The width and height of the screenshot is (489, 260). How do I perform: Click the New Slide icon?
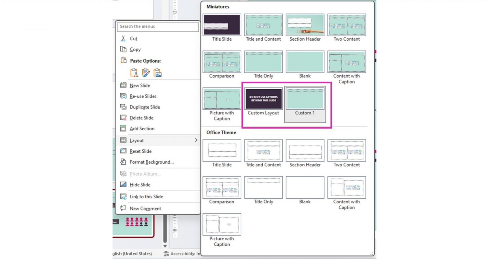click(123, 85)
